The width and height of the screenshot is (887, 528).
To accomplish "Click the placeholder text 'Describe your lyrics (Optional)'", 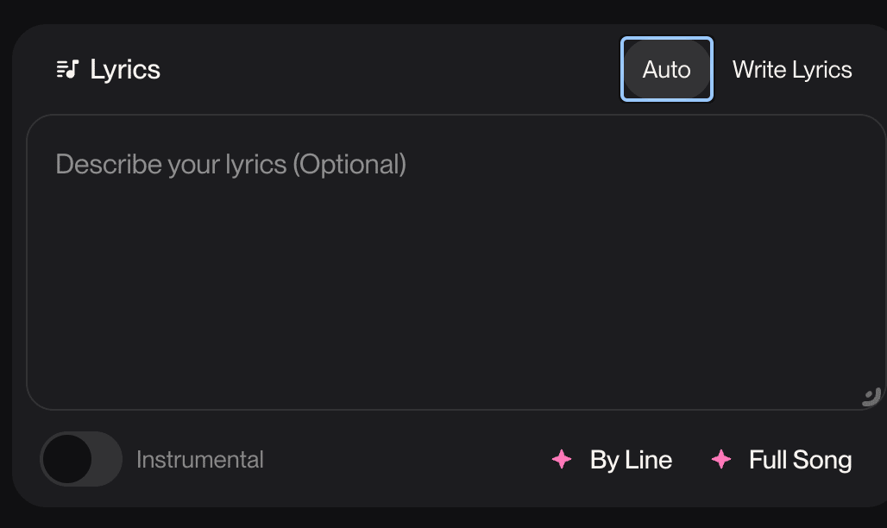I will coord(230,164).
